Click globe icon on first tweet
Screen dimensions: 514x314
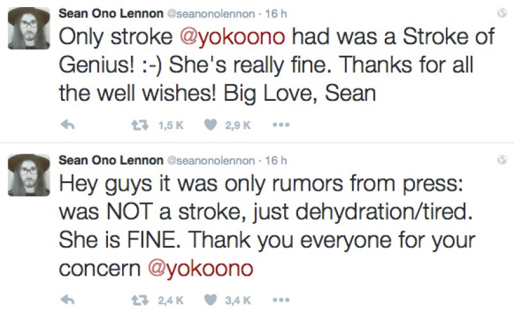click(502, 13)
